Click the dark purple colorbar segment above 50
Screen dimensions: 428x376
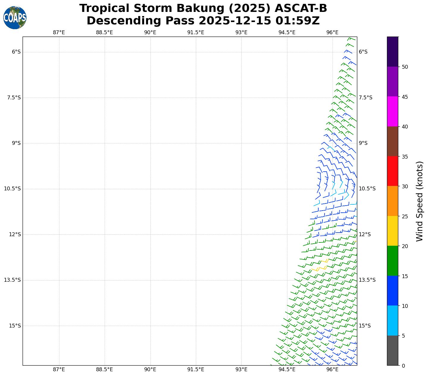click(392, 51)
